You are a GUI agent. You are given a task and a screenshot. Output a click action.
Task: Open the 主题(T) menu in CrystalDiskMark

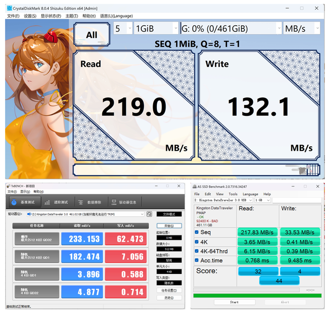click(72, 16)
